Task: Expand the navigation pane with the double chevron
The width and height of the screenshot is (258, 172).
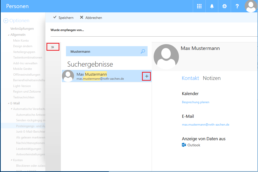Action: pos(53,47)
